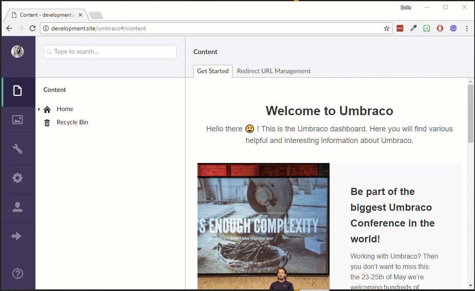Open the Content section document icon

[x=17, y=91]
